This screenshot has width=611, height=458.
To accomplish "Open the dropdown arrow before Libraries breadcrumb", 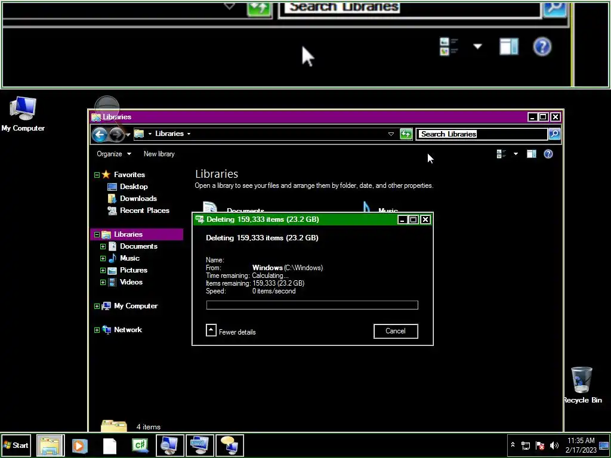I will (150, 134).
